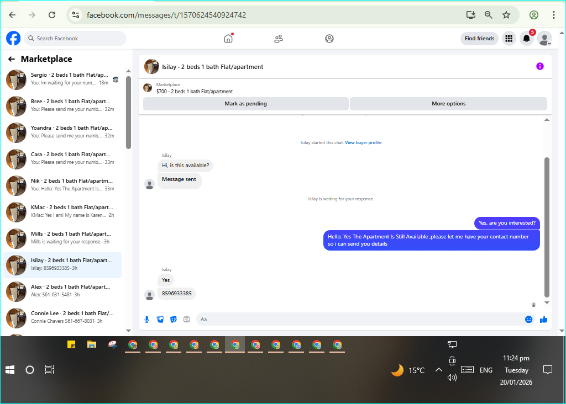The width and height of the screenshot is (566, 404).
Task: Click browser back arrow
Action: point(12,15)
